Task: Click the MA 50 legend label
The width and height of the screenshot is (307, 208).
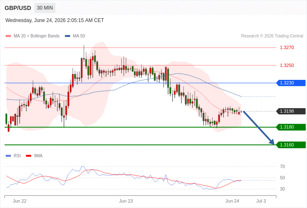Action: pos(79,36)
